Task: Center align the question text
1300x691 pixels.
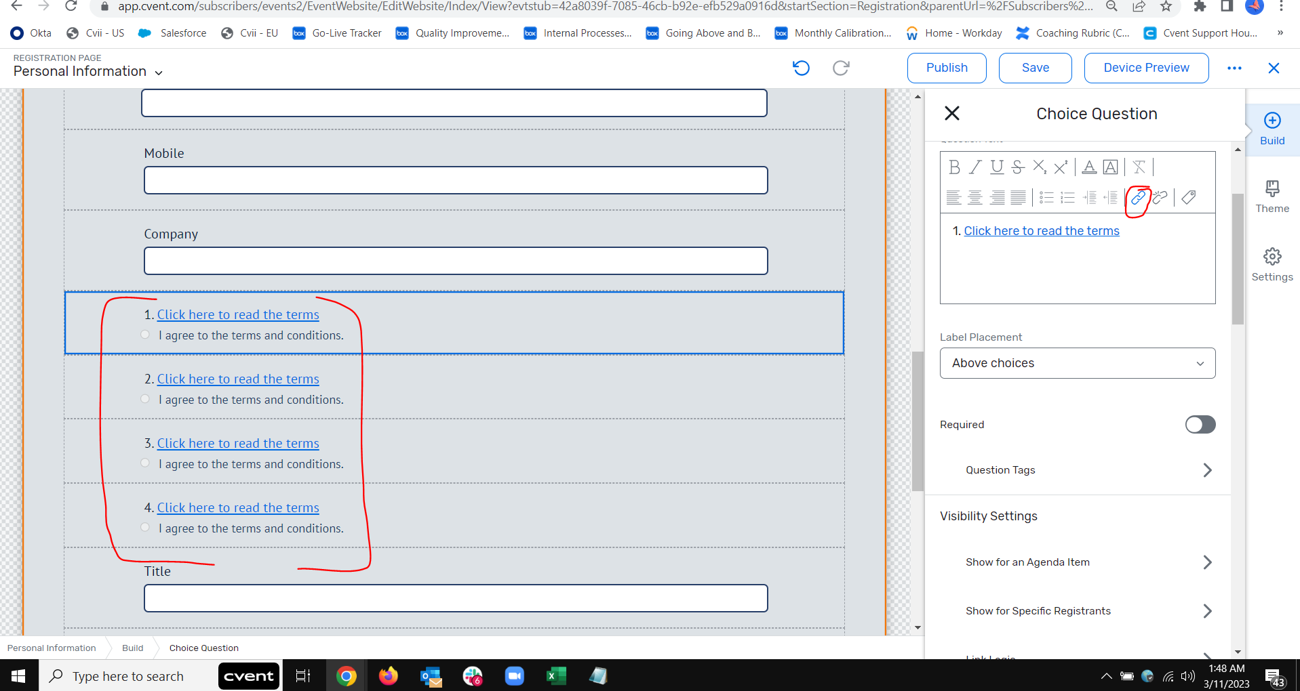Action: (x=975, y=198)
